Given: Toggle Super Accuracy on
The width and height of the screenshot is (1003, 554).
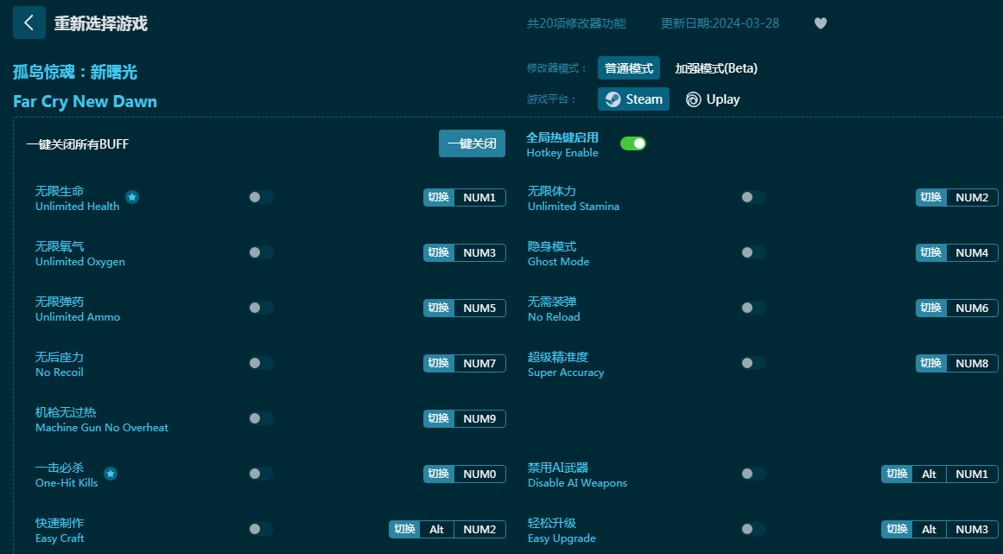Looking at the screenshot, I should coord(752,363).
